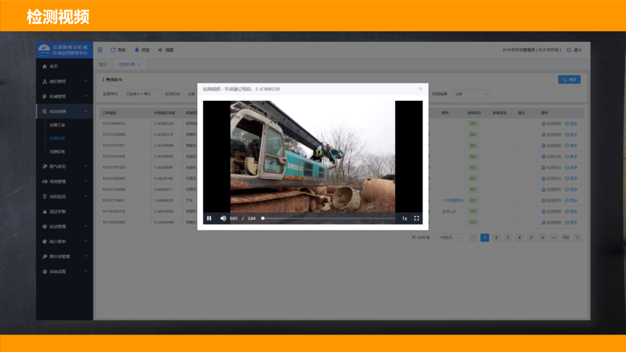This screenshot has height=352, width=626.
Task: Open video fullscreen mode
Action: (416, 218)
